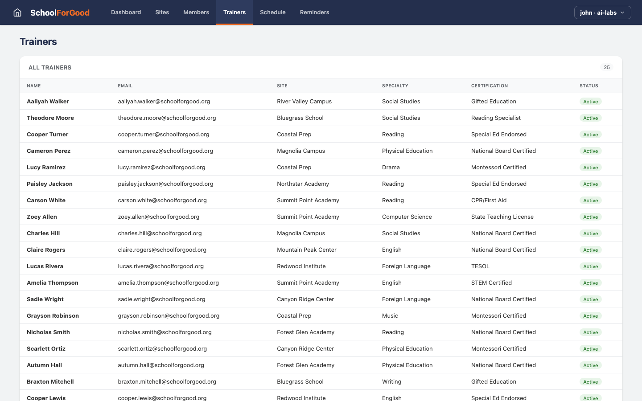
Task: Click aaliyah.walker@schoolforgood.org email address
Action: tap(164, 101)
